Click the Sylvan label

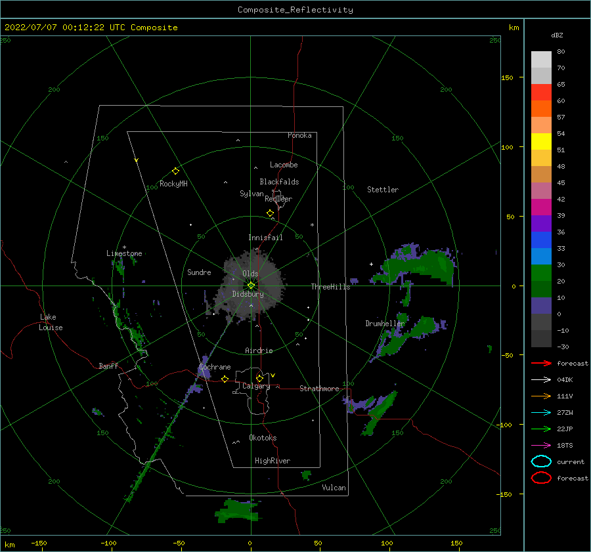tap(252, 194)
